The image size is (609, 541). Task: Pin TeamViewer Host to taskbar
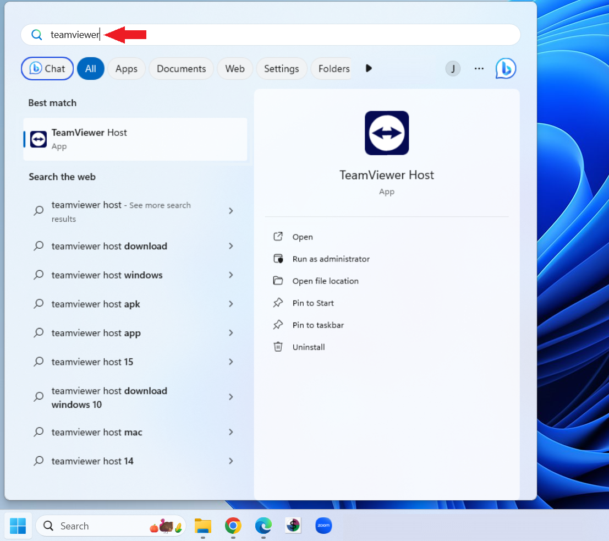(x=318, y=325)
